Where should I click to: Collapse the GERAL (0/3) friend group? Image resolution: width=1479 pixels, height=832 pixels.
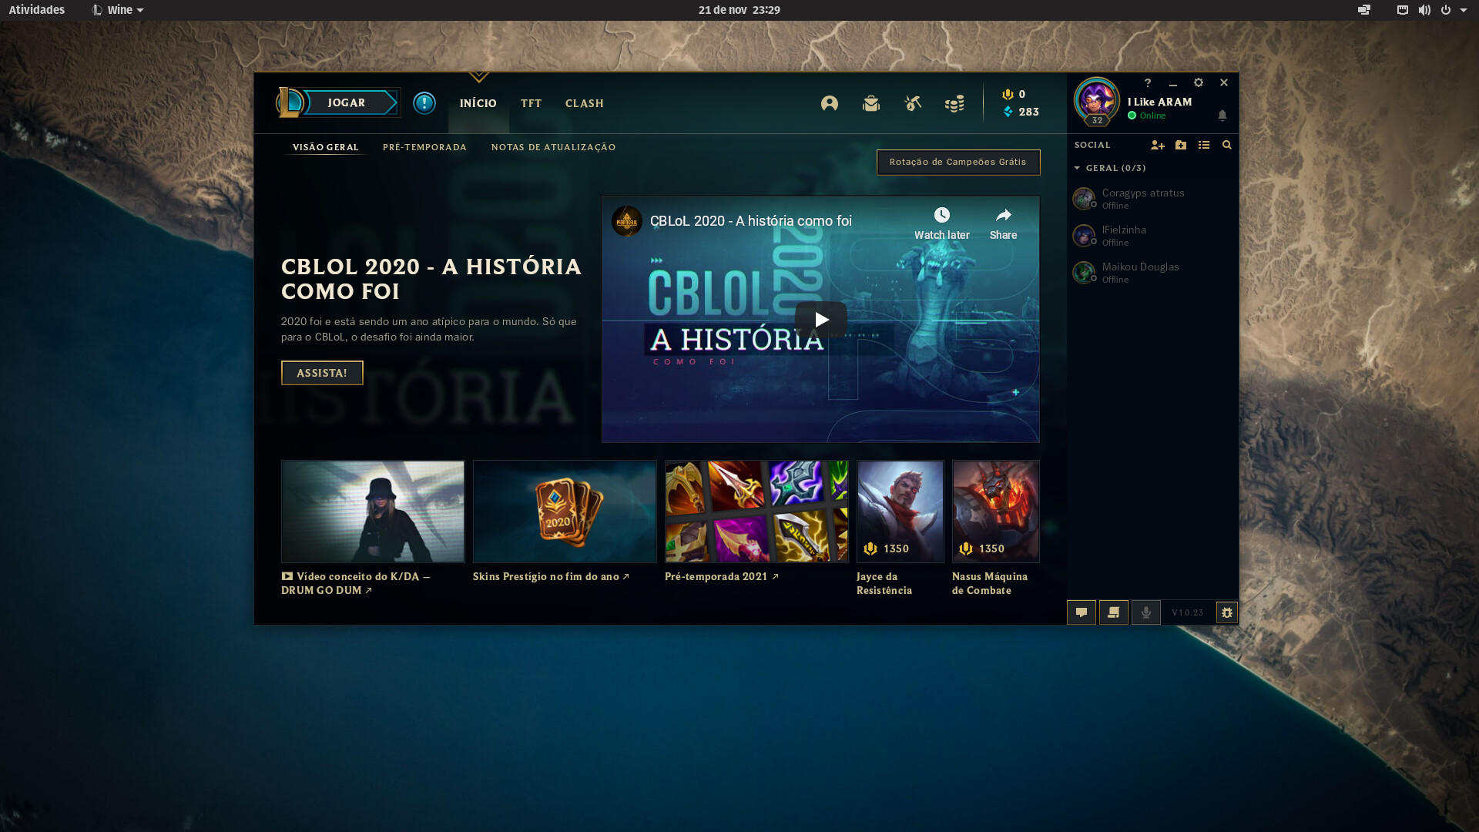tap(1110, 168)
